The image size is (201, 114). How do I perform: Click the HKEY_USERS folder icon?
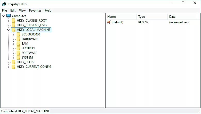tap(14, 62)
